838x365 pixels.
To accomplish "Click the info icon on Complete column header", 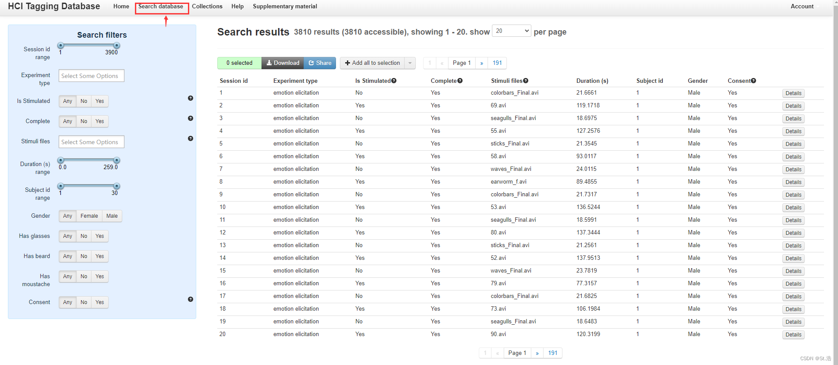I will [460, 81].
